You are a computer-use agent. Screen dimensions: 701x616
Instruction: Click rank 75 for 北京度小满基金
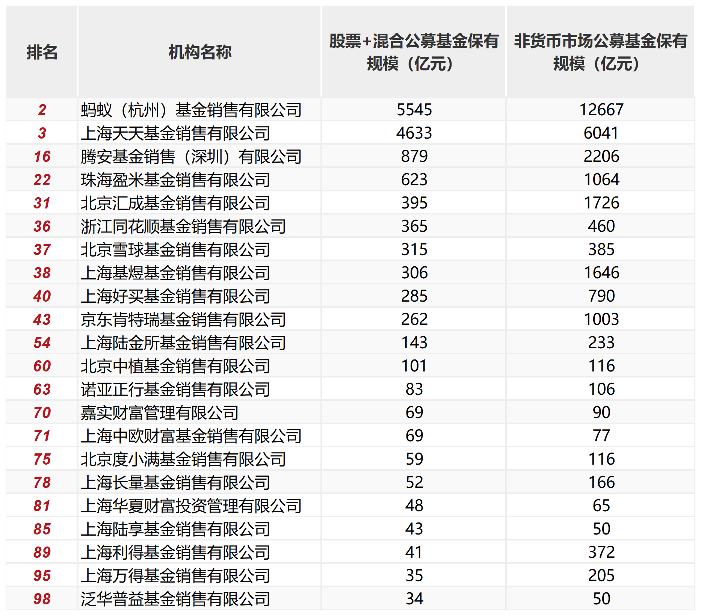click(42, 459)
